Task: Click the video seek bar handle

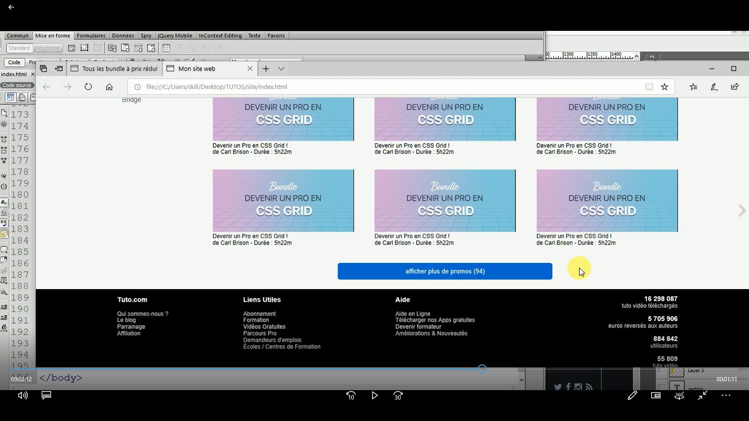Action: 482,369
